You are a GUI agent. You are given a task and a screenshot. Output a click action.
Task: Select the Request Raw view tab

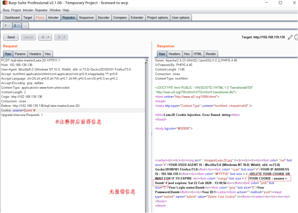point(8,54)
